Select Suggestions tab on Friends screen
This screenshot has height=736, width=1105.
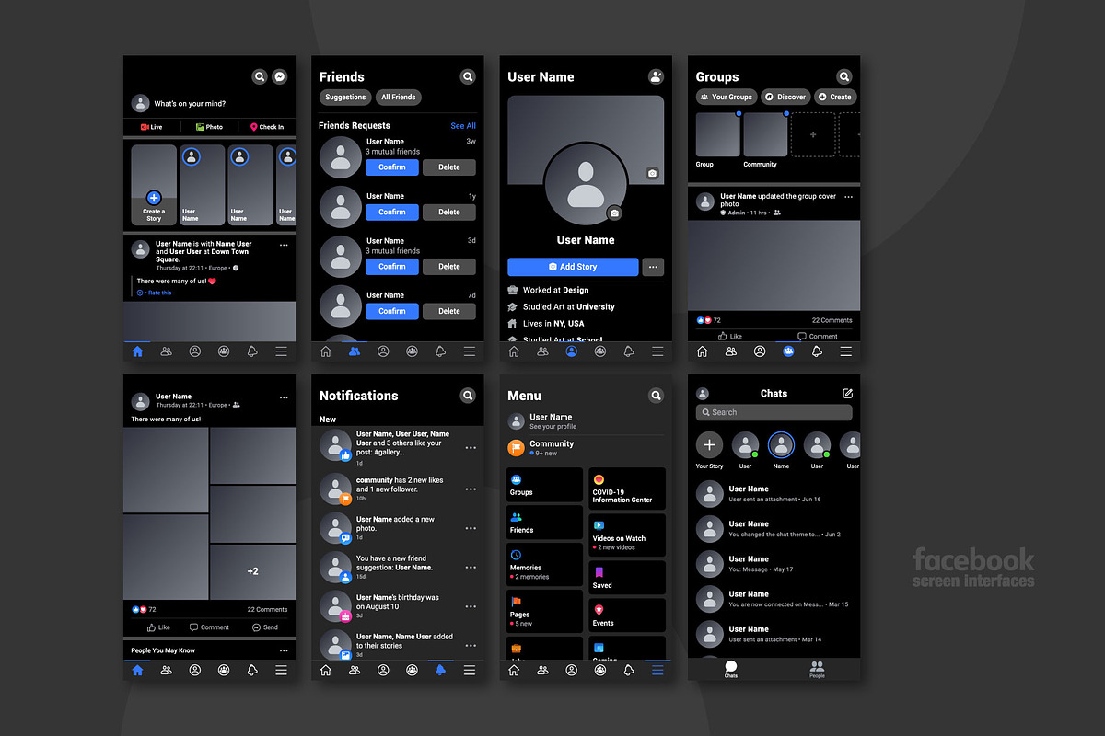tap(345, 97)
